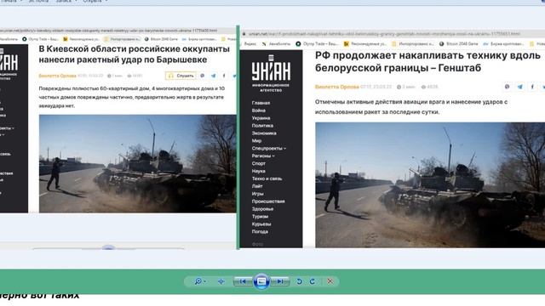Open the Техно и связь section link

pyautogui.click(x=267, y=178)
